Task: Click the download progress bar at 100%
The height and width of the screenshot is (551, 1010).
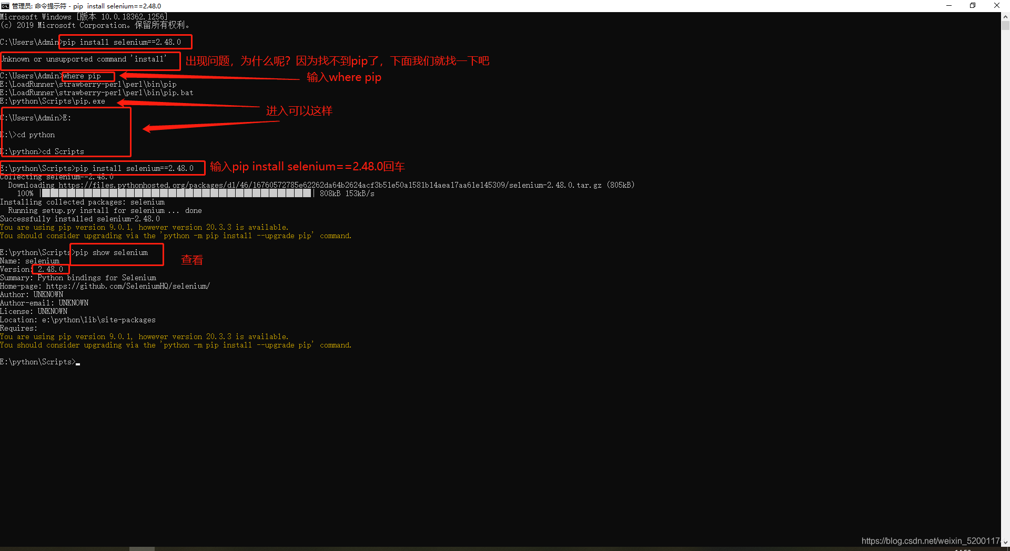Action: tap(176, 193)
